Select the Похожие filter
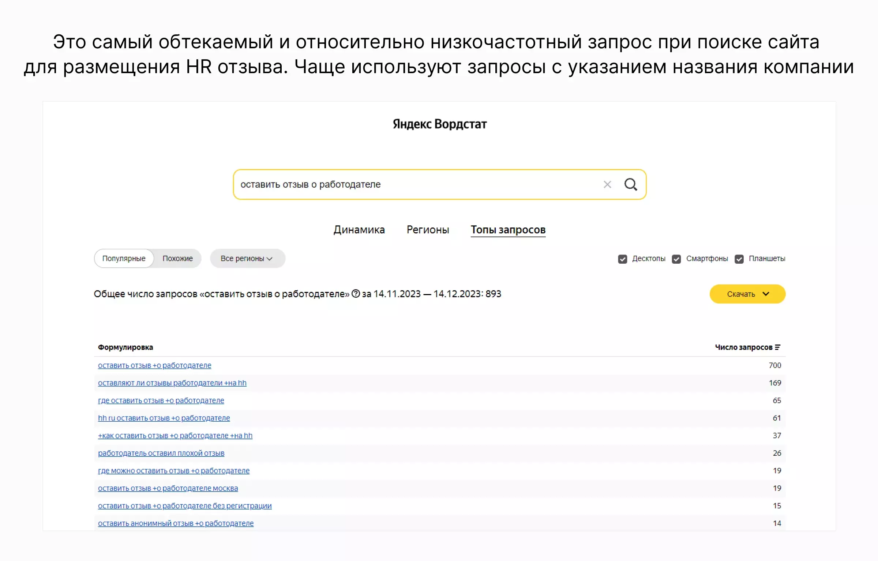The height and width of the screenshot is (561, 878). click(177, 258)
